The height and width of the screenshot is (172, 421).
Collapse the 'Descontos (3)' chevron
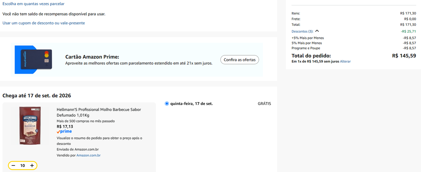pos(317,31)
